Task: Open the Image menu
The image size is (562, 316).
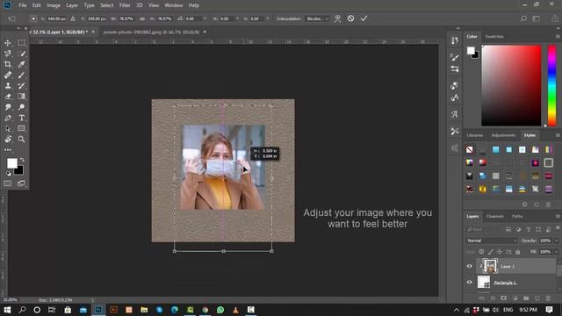Action: pyautogui.click(x=54, y=5)
